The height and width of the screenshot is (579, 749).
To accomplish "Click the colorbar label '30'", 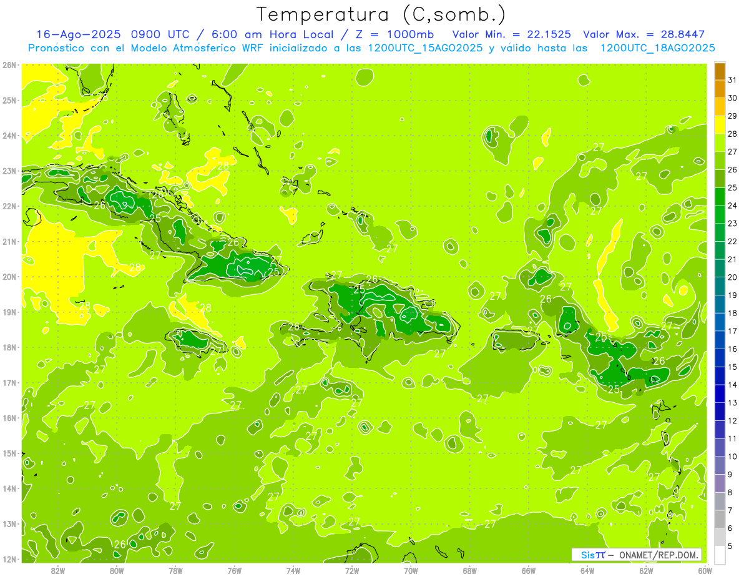I will (x=733, y=98).
